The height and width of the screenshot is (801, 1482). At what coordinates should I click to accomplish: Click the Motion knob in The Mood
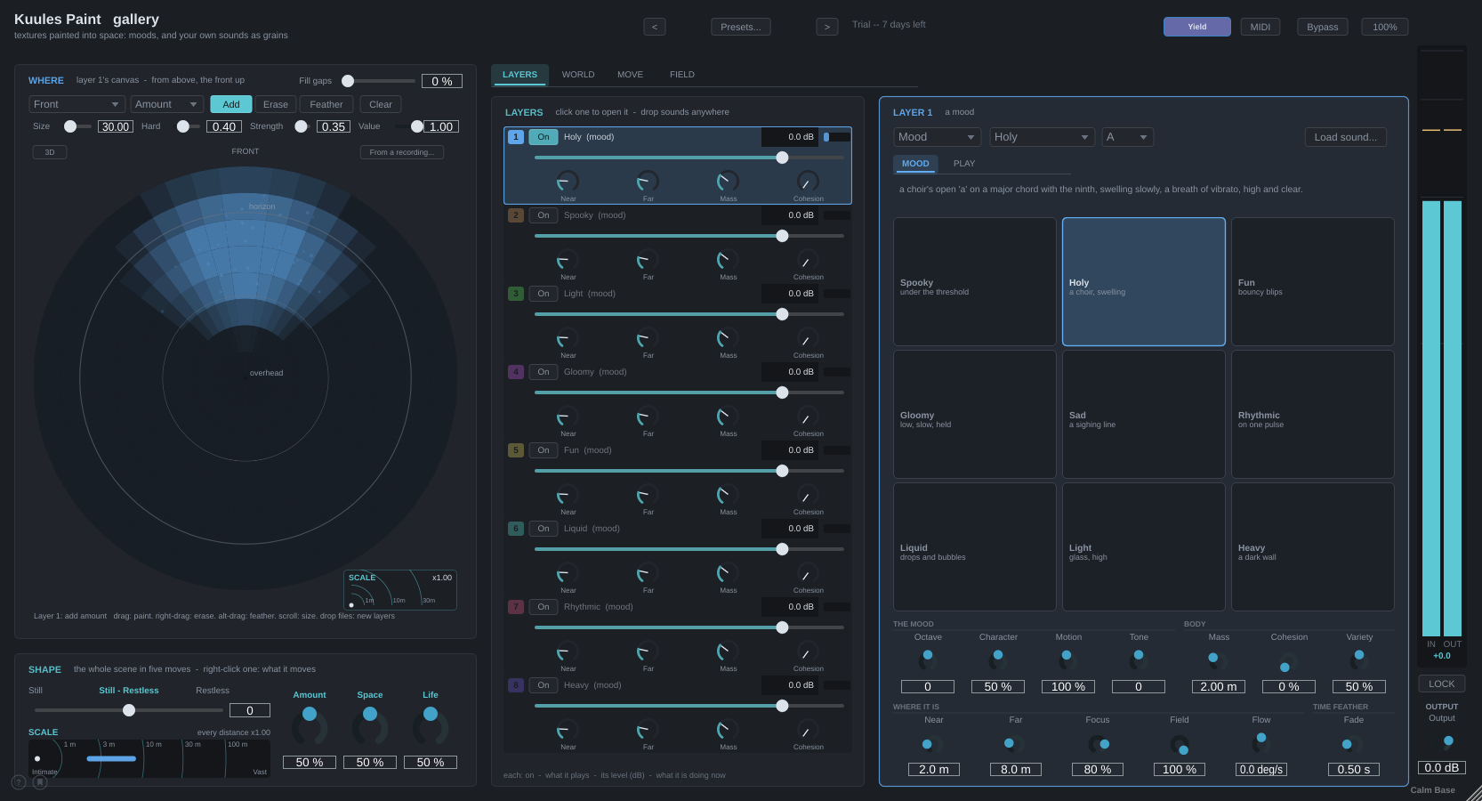[x=1067, y=659]
